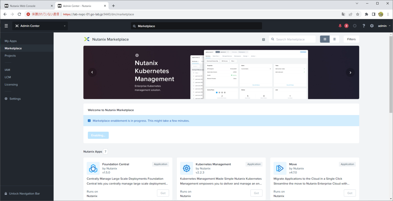
Task: Click the info icon in enablement notice
Action: [x=89, y=121]
